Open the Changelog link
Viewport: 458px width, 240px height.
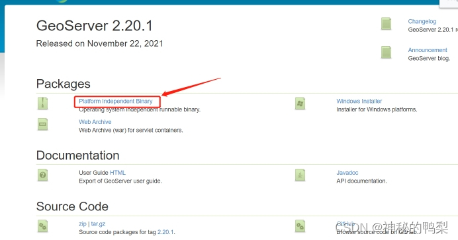tap(422, 22)
